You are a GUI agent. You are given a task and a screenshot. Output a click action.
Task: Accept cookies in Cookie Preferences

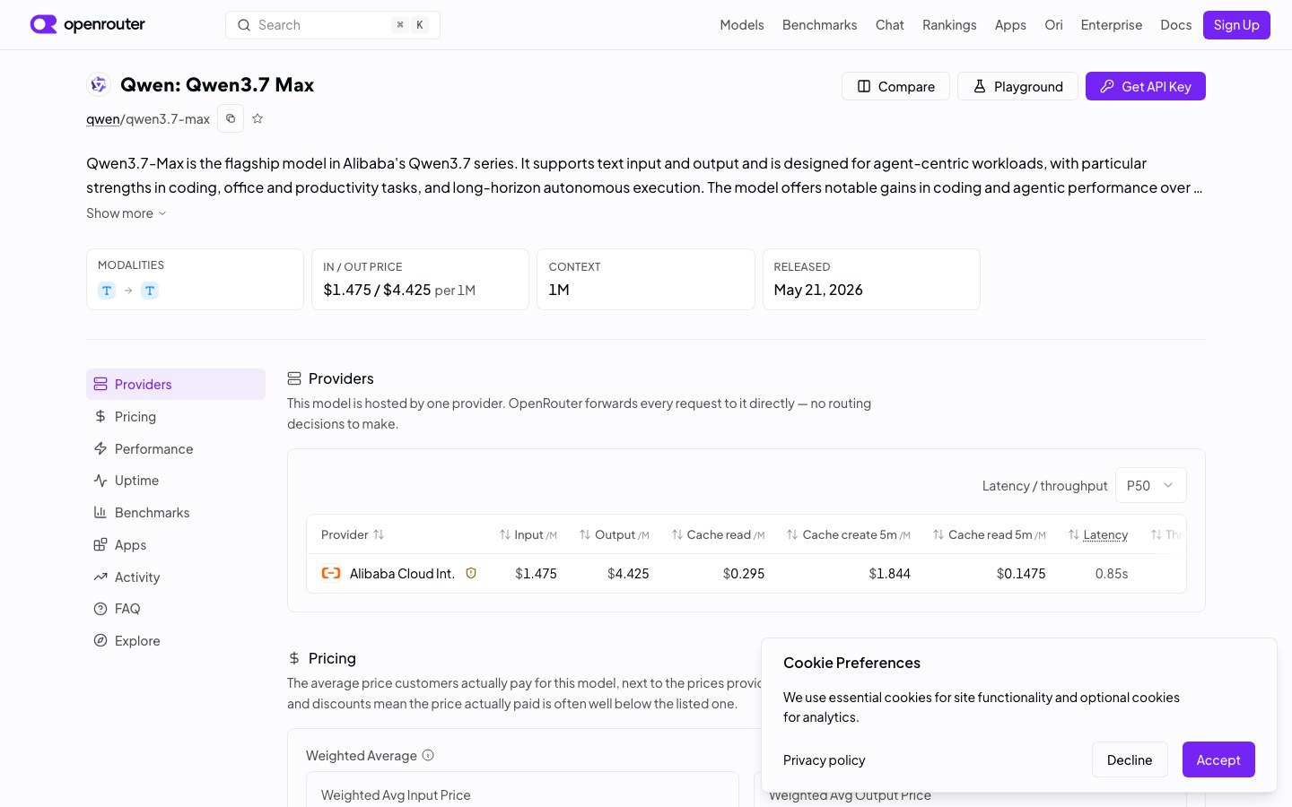[x=1218, y=759]
